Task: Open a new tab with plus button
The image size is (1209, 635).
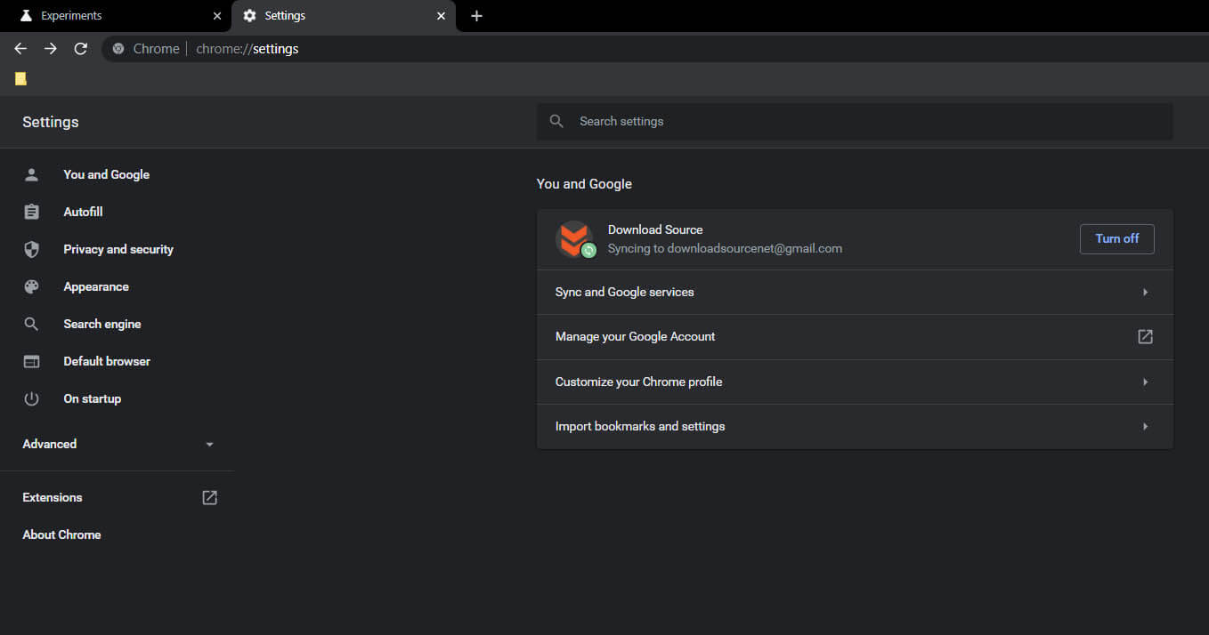Action: pos(476,16)
